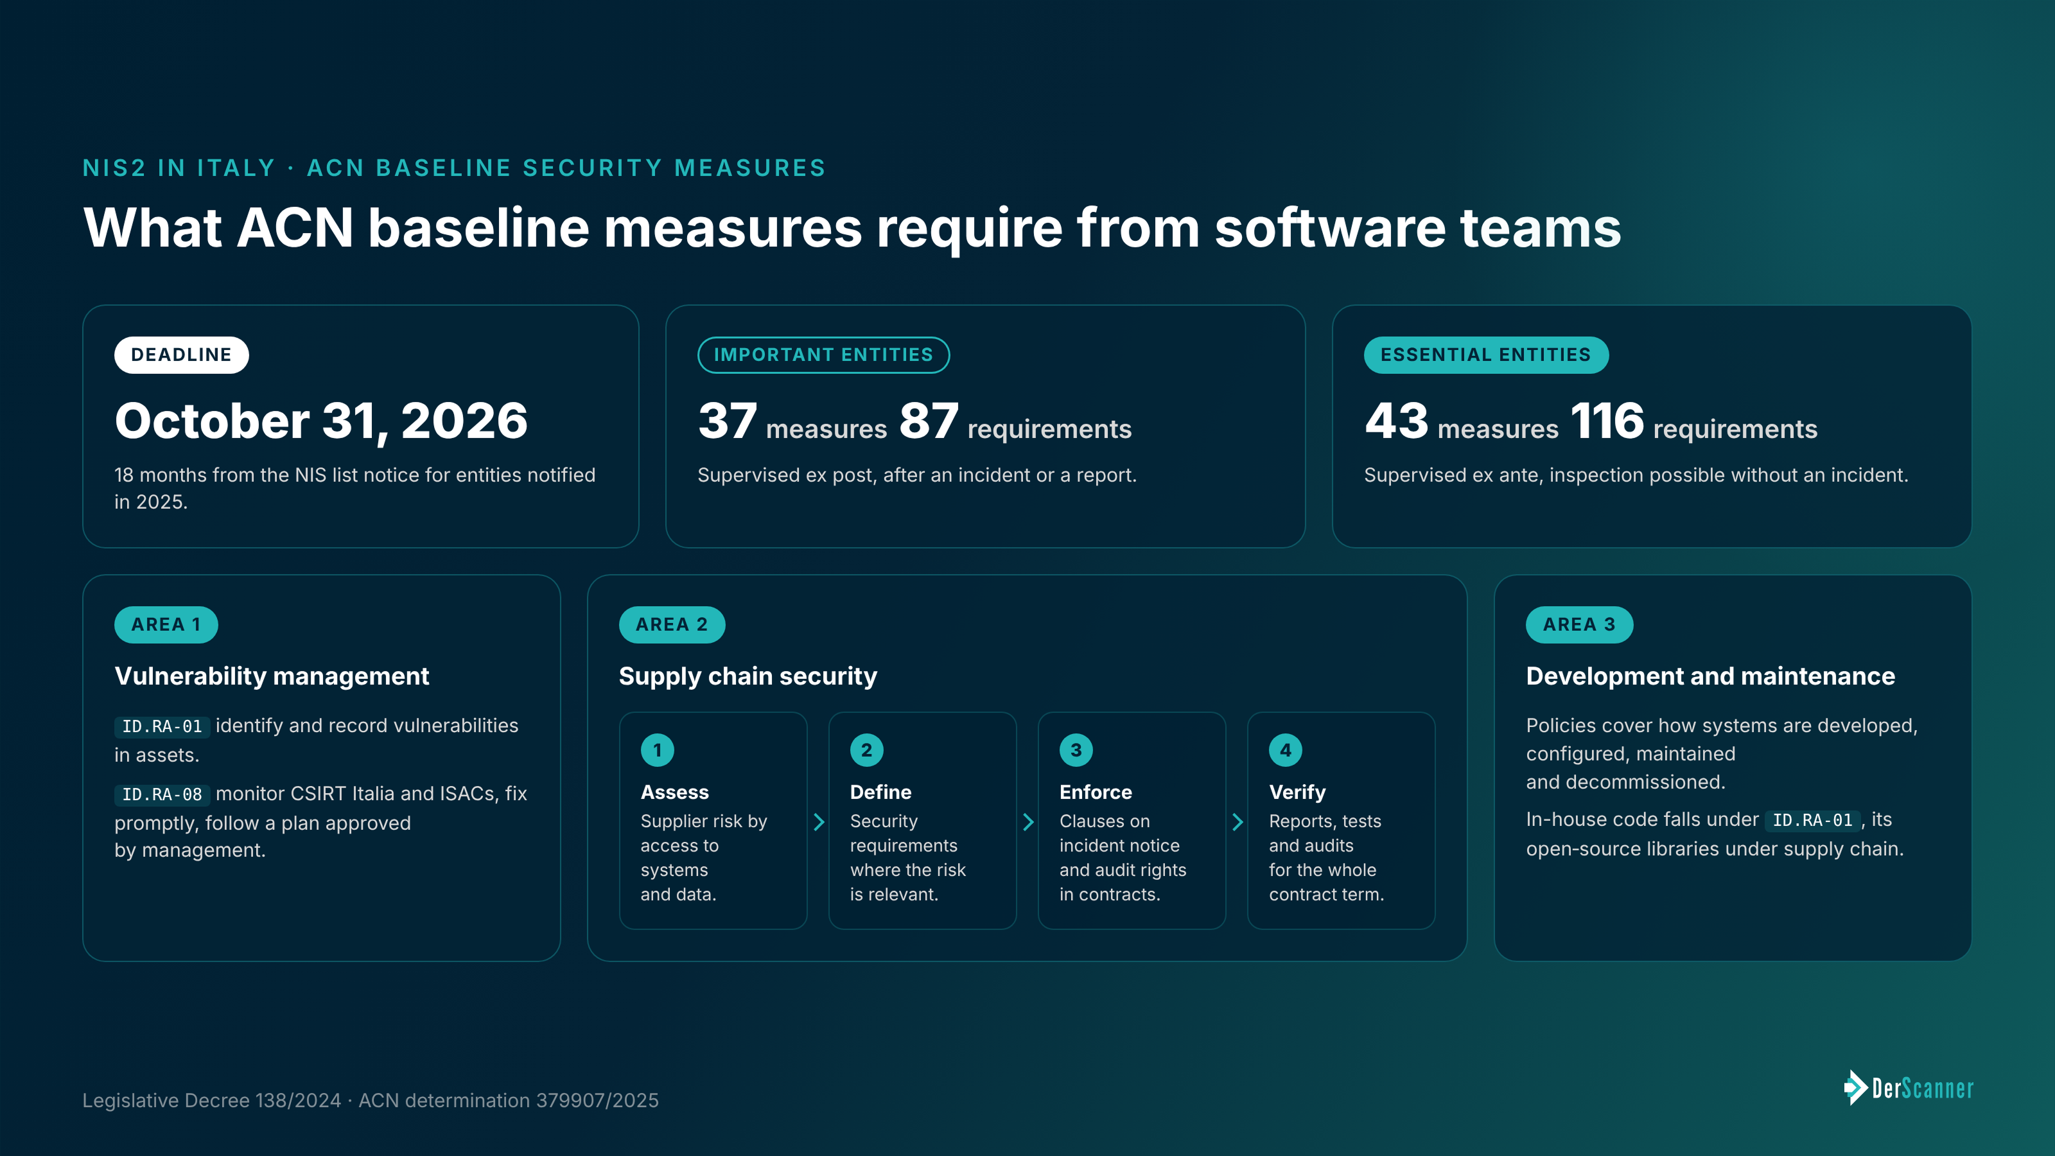Viewport: 2055px width, 1156px height.
Task: Click the 'Enforce' step title
Action: click(x=1096, y=793)
